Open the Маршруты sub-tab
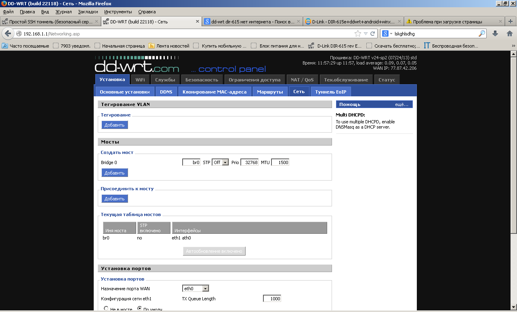Screen dimensions: 517x312 coord(270,92)
